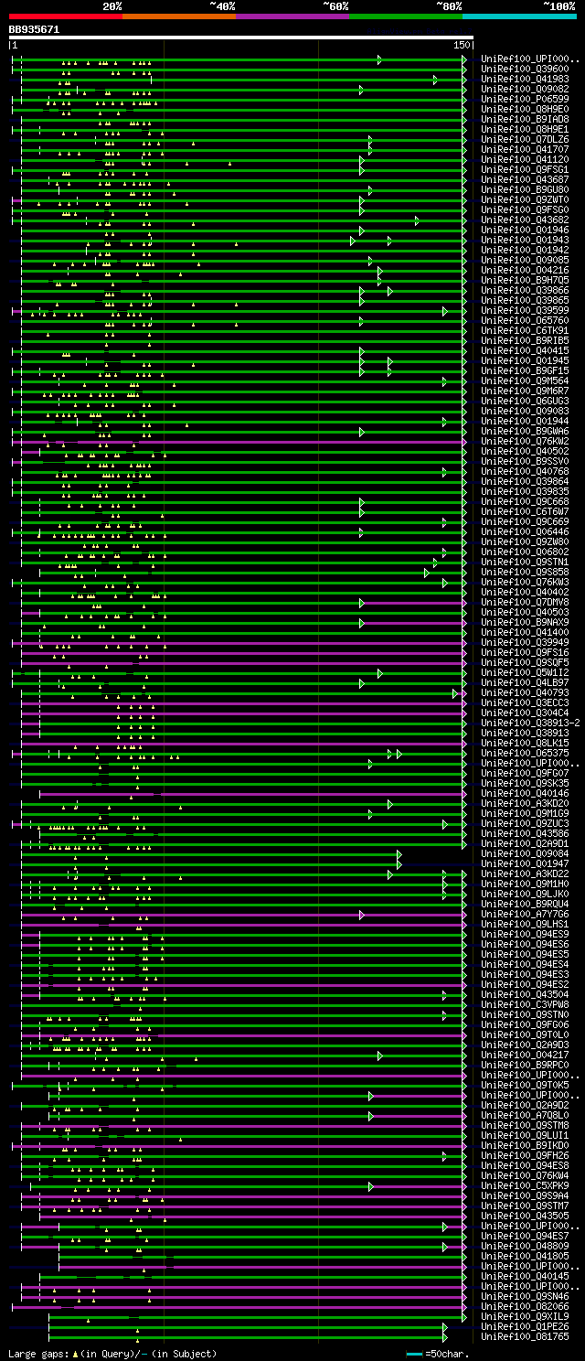Click entry UniRef100_C6T6W7
585x1361 pixels.
525,512
